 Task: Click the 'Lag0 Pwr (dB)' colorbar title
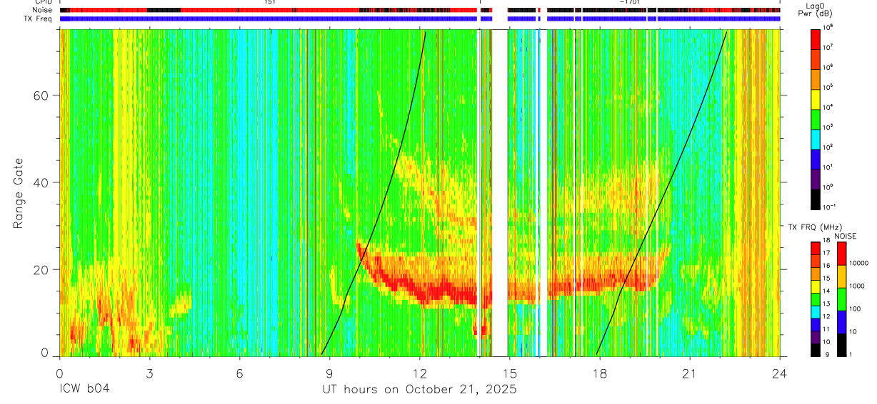click(815, 9)
